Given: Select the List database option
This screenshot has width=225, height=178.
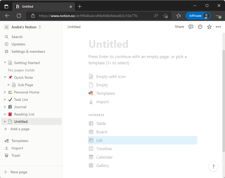Looking at the screenshot, I should pos(99,140).
